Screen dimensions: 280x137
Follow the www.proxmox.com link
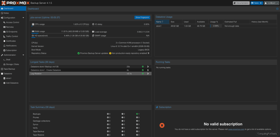pos(236,129)
